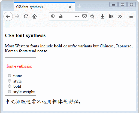Viewport: 139px width, 113px height.
Task: Click the tracking protection shield icon
Action: point(53,16)
